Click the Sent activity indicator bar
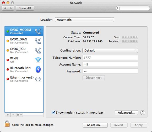Viewport: 152px width, 132px height. tap(130, 37)
